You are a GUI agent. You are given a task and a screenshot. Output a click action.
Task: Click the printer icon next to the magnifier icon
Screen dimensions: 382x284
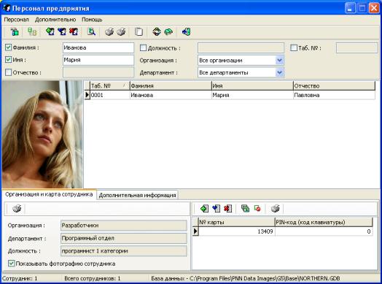point(109,31)
